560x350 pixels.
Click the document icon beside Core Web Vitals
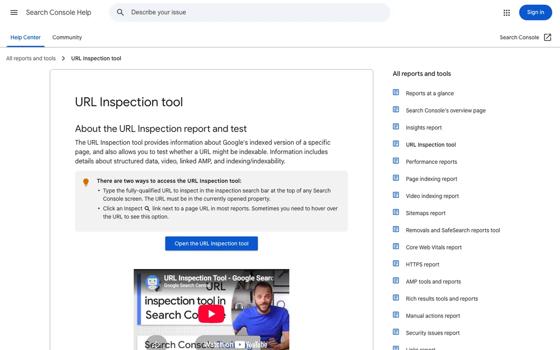pos(396,246)
